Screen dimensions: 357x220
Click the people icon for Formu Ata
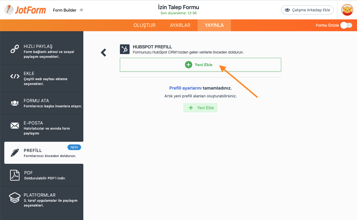(x=15, y=103)
